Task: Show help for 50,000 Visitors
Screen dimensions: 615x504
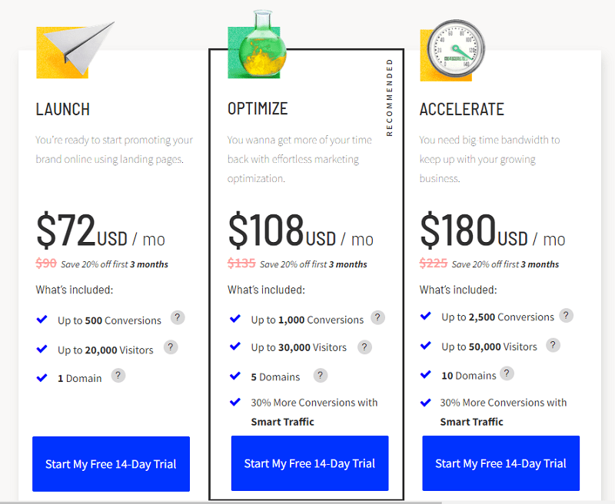Action: pos(553,345)
